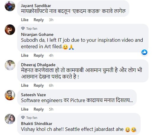This screenshot has width=153, height=135.
Task: Like Dheeraj Dhalgade's Hindi comment
Action: (x=25, y=85)
